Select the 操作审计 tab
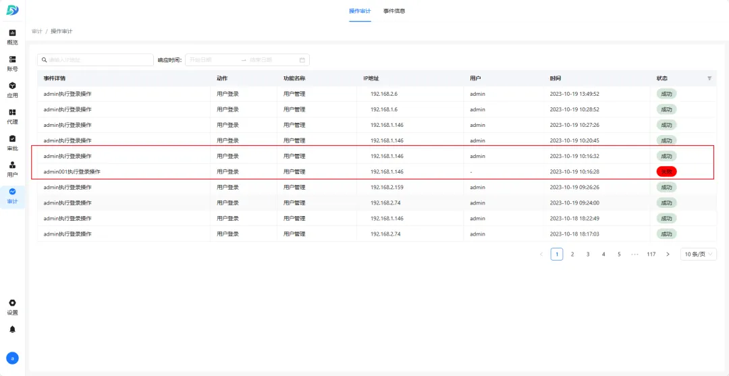The image size is (729, 376). [360, 11]
